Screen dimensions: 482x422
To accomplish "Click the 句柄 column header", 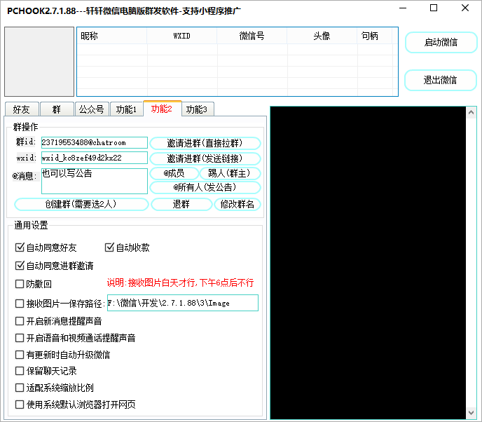I will pyautogui.click(x=375, y=36).
